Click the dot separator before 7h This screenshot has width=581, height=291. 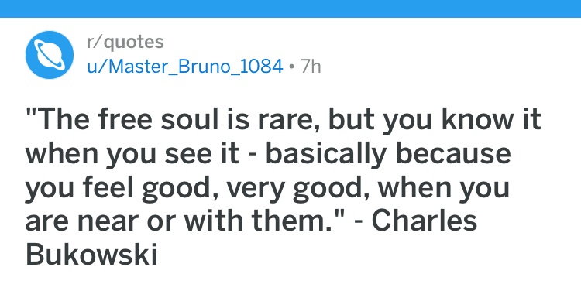[x=292, y=68]
